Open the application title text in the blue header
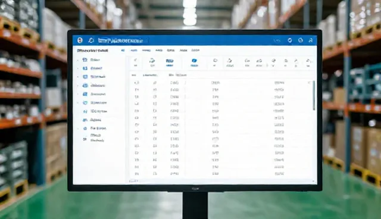 [120, 40]
